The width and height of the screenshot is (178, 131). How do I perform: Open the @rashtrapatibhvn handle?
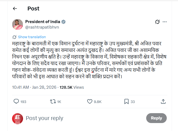click(42, 27)
